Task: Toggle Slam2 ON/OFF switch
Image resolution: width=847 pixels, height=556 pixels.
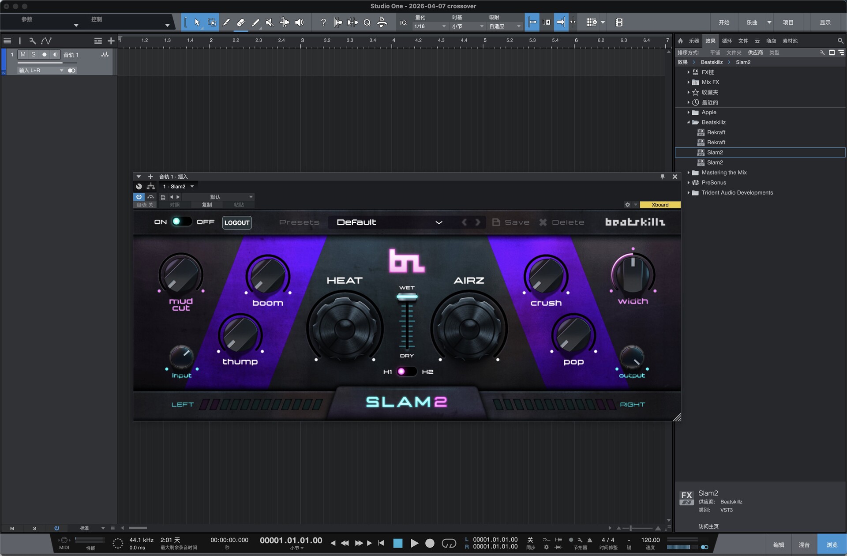Action: click(181, 222)
